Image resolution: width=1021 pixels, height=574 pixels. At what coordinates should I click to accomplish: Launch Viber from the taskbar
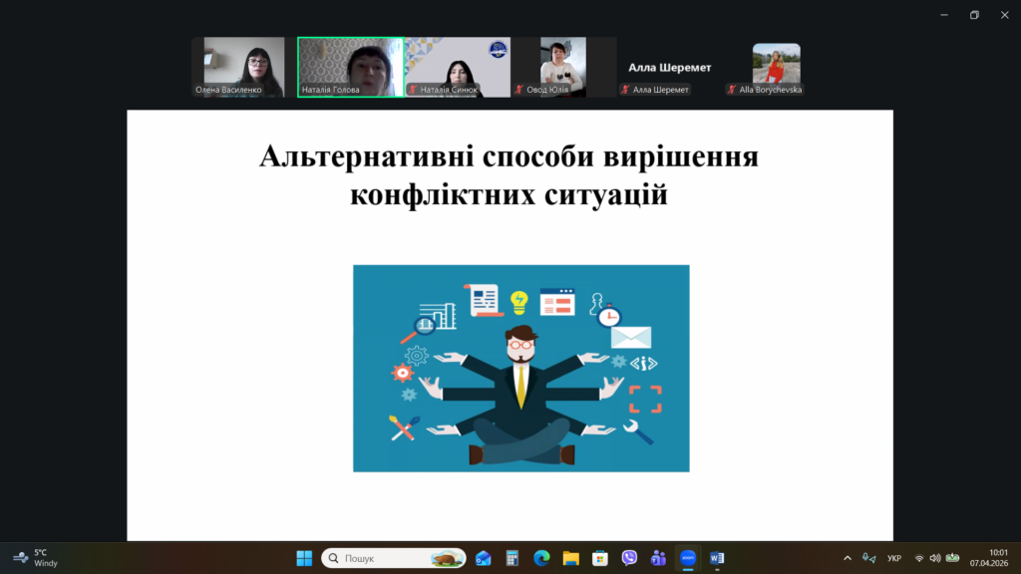coord(629,558)
